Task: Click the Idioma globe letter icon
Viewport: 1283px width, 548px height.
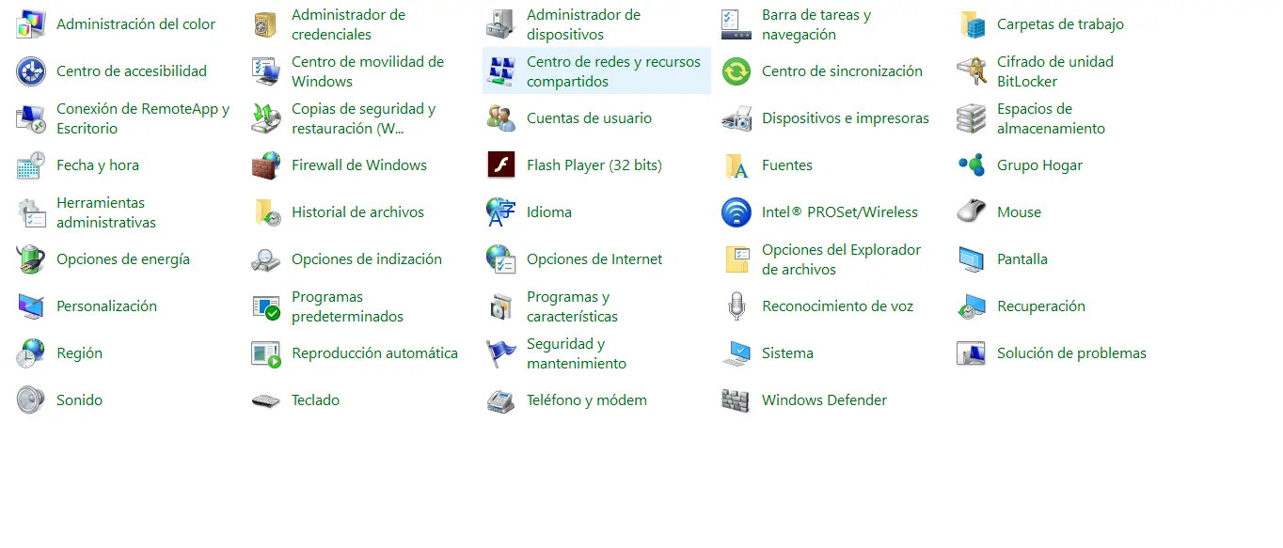Action: coord(501,212)
